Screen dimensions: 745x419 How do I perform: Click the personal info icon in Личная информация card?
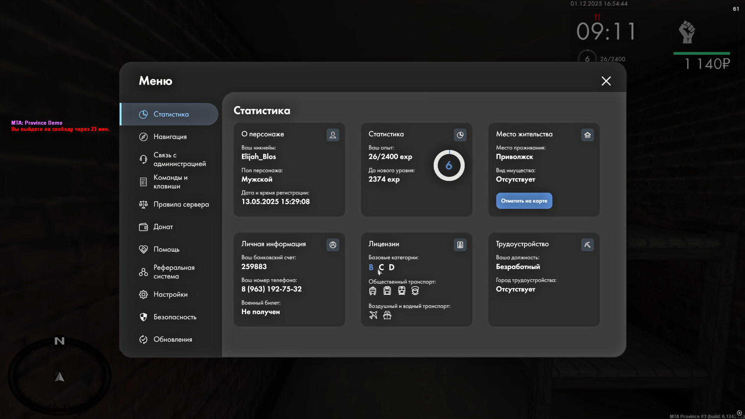click(x=333, y=245)
